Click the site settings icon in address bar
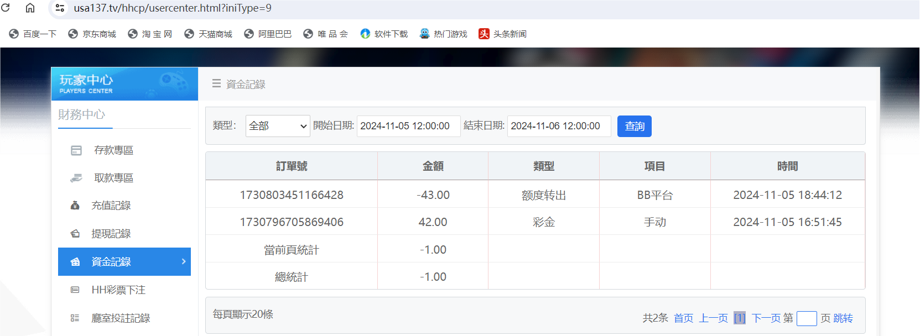920x336 pixels. [x=60, y=8]
